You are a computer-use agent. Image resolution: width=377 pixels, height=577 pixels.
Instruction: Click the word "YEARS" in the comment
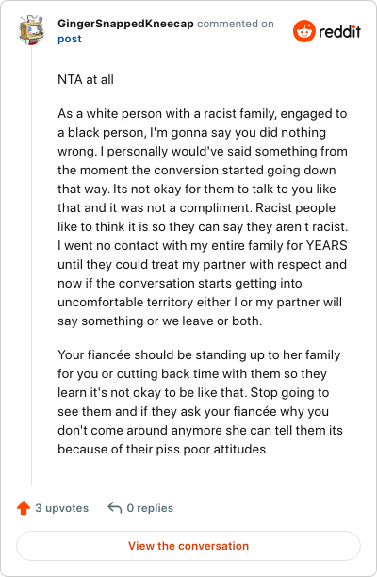(x=327, y=245)
